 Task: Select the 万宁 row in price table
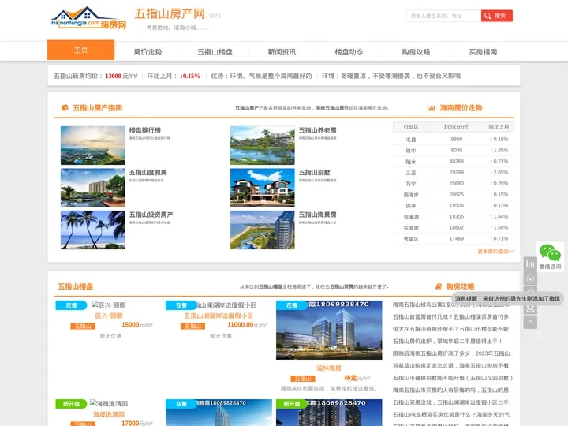pyautogui.click(x=453, y=184)
